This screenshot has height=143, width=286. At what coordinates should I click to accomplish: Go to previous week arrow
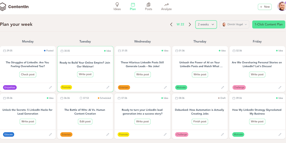coord(171,25)
